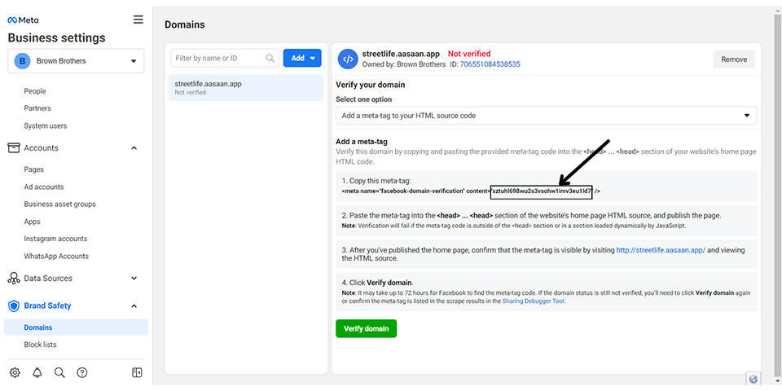This screenshot has width=782, height=391.
Task: Go to People in sidebar
Action: coord(35,91)
